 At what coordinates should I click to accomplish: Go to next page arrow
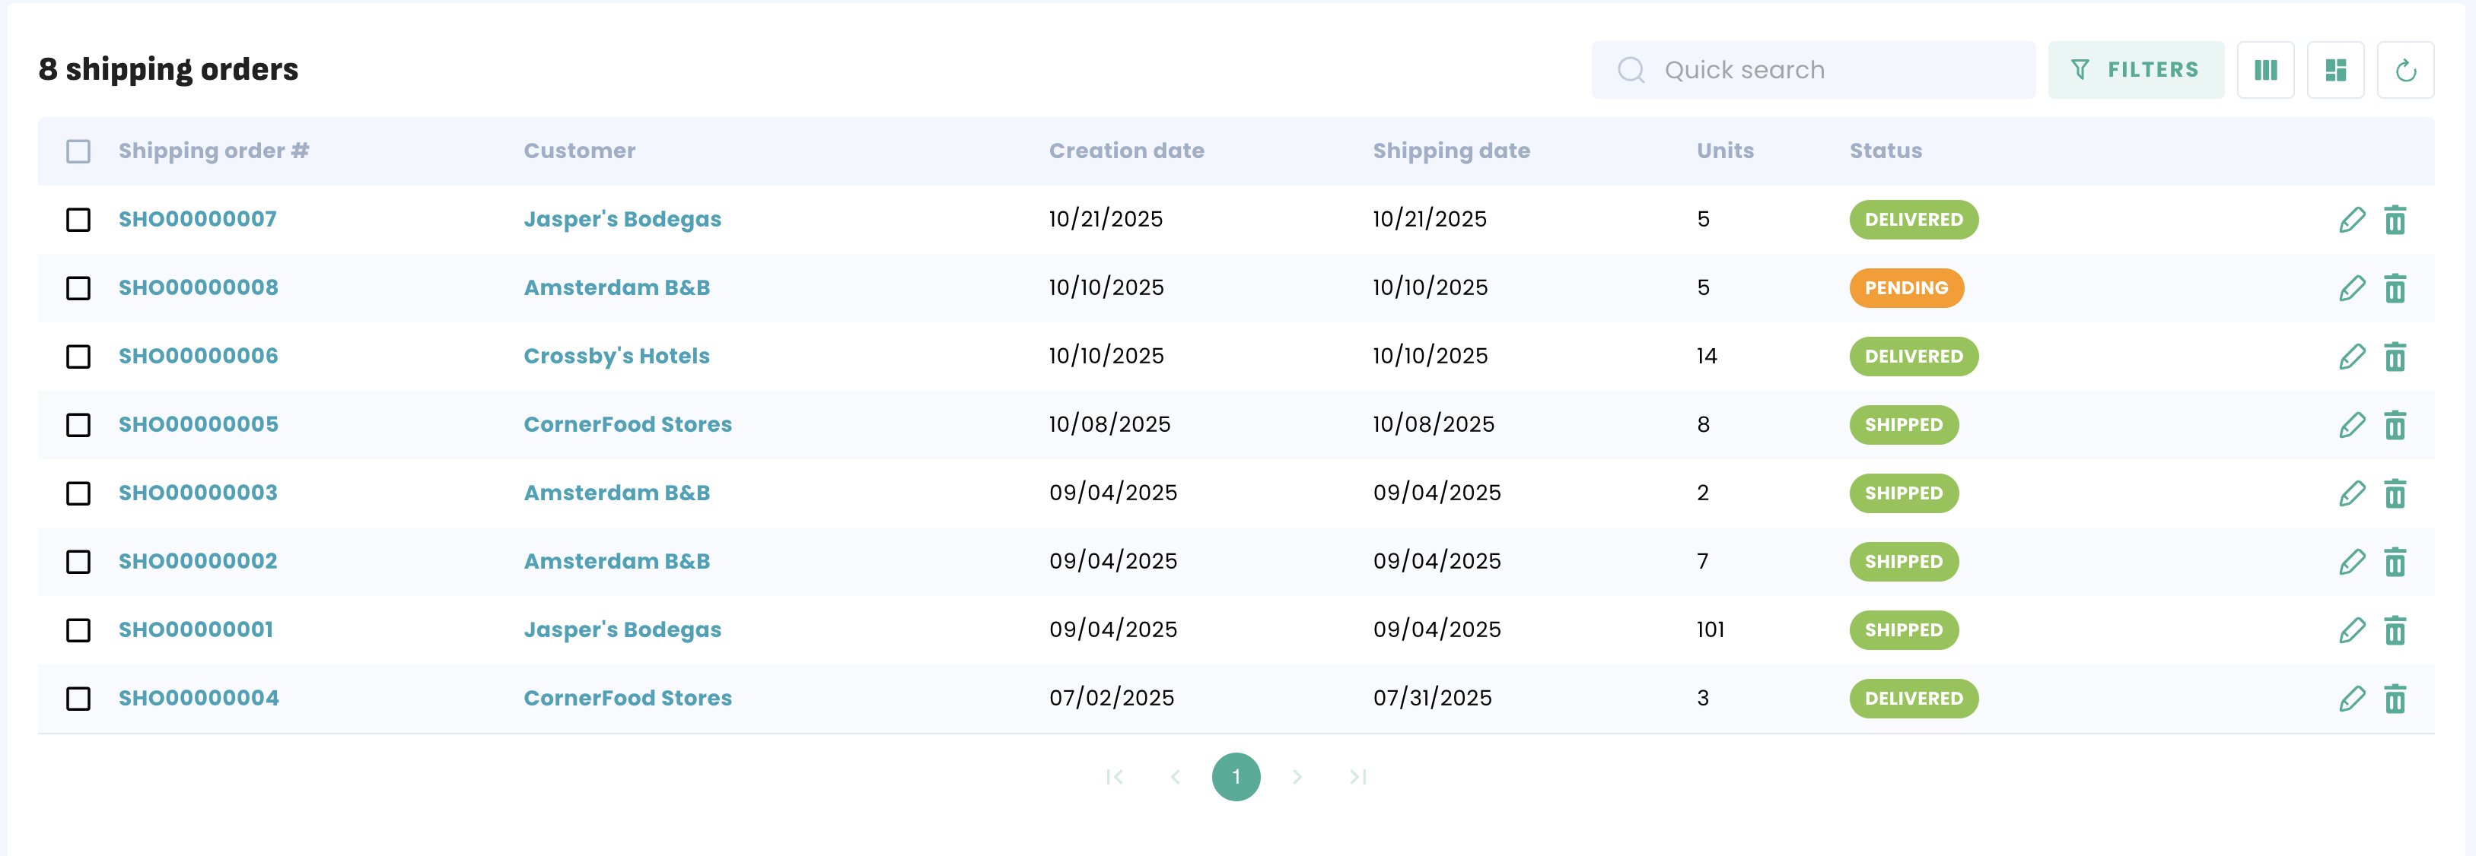pyautogui.click(x=1297, y=776)
